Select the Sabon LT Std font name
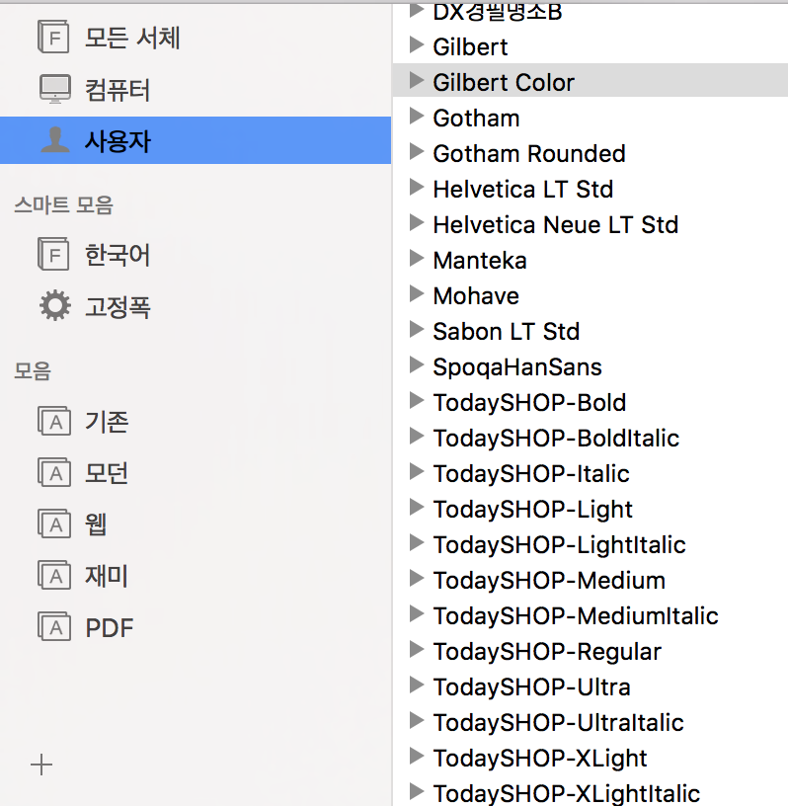The width and height of the screenshot is (788, 806). pyautogui.click(x=507, y=332)
